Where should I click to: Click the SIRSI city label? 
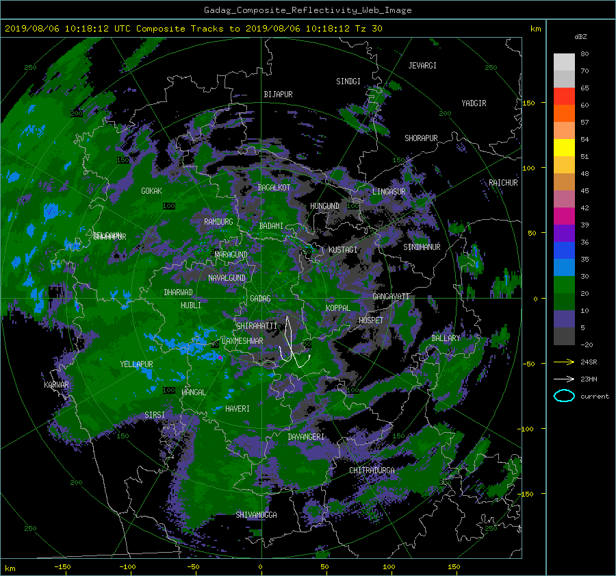(x=155, y=415)
